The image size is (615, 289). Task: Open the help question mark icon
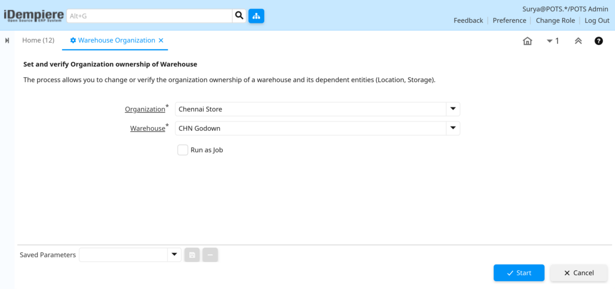(x=599, y=41)
